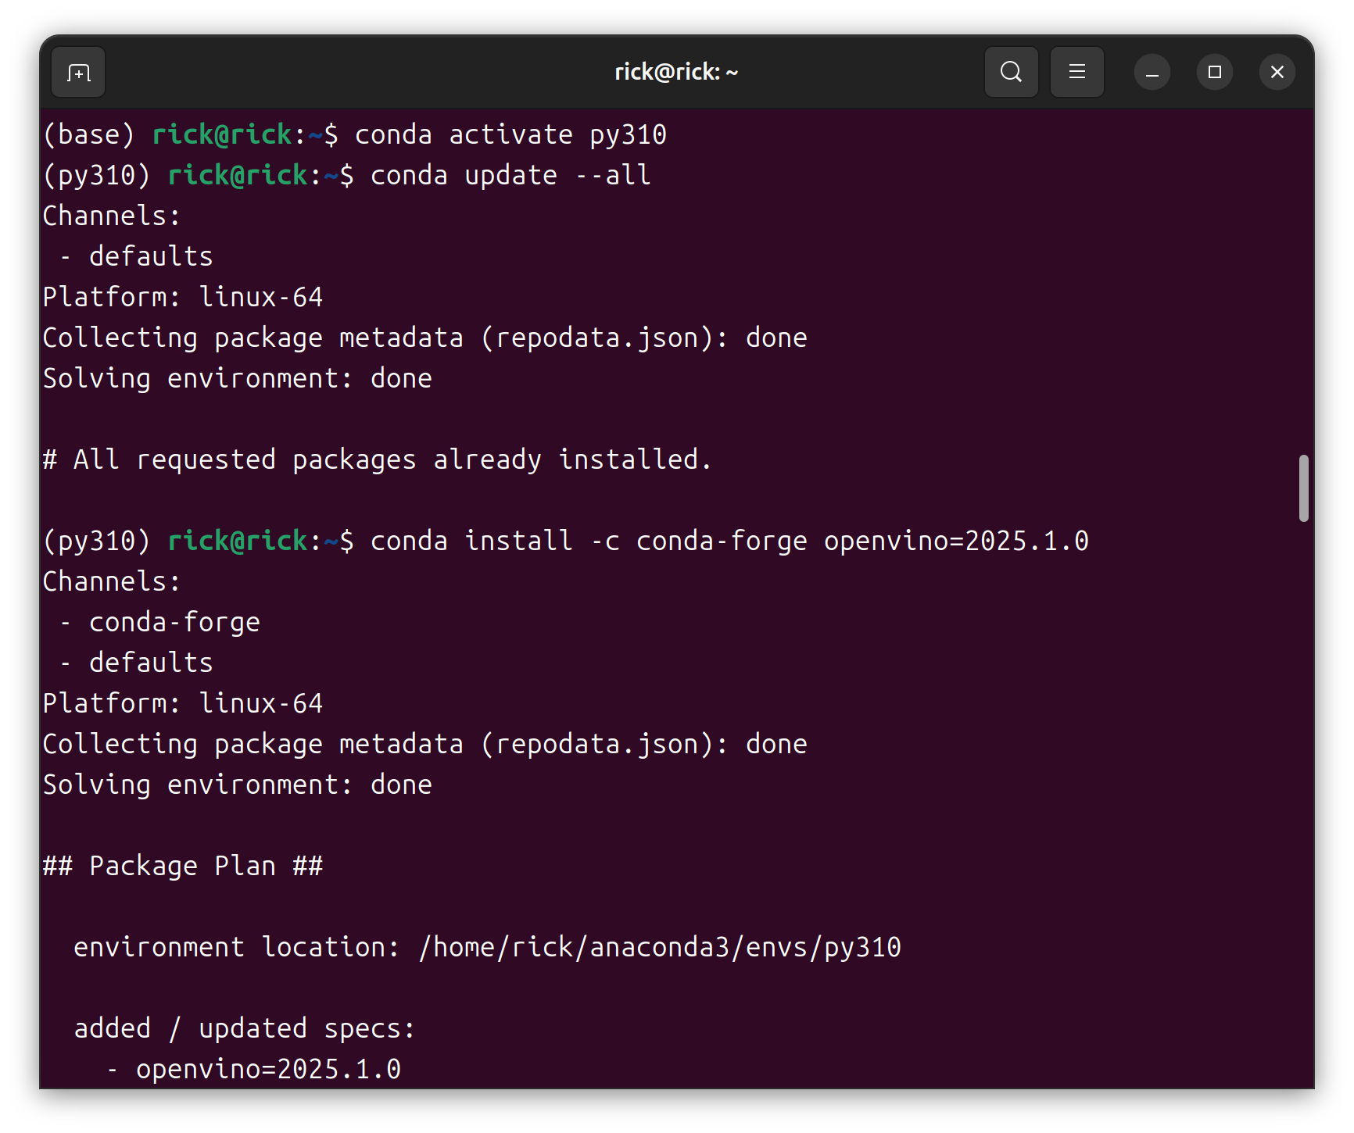The width and height of the screenshot is (1354, 1133).
Task: Click the '- conda-forge' channel line
Action: point(159,622)
